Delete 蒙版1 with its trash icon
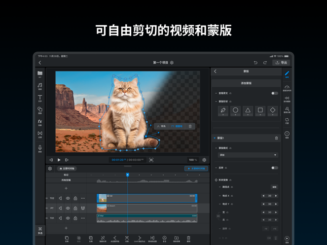The image size is (327, 245). [x=276, y=138]
